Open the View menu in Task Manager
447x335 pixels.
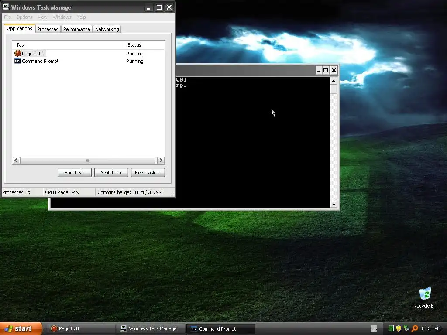42,17
